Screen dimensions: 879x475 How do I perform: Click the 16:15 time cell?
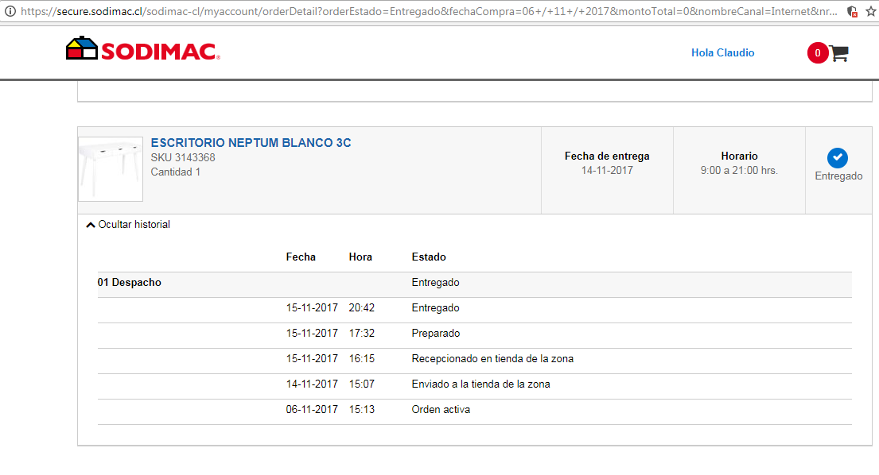[362, 358]
